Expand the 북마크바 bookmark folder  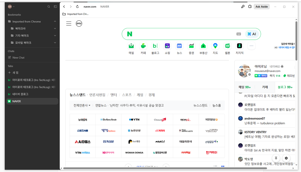55,29
